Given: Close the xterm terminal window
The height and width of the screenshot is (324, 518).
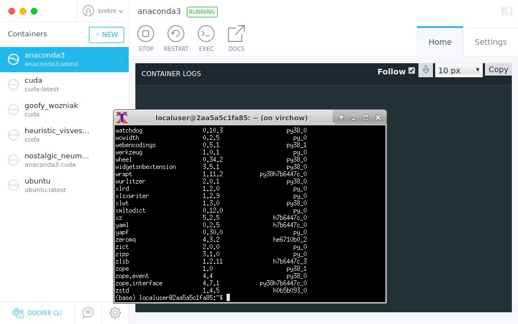Looking at the screenshot, I should (378, 118).
